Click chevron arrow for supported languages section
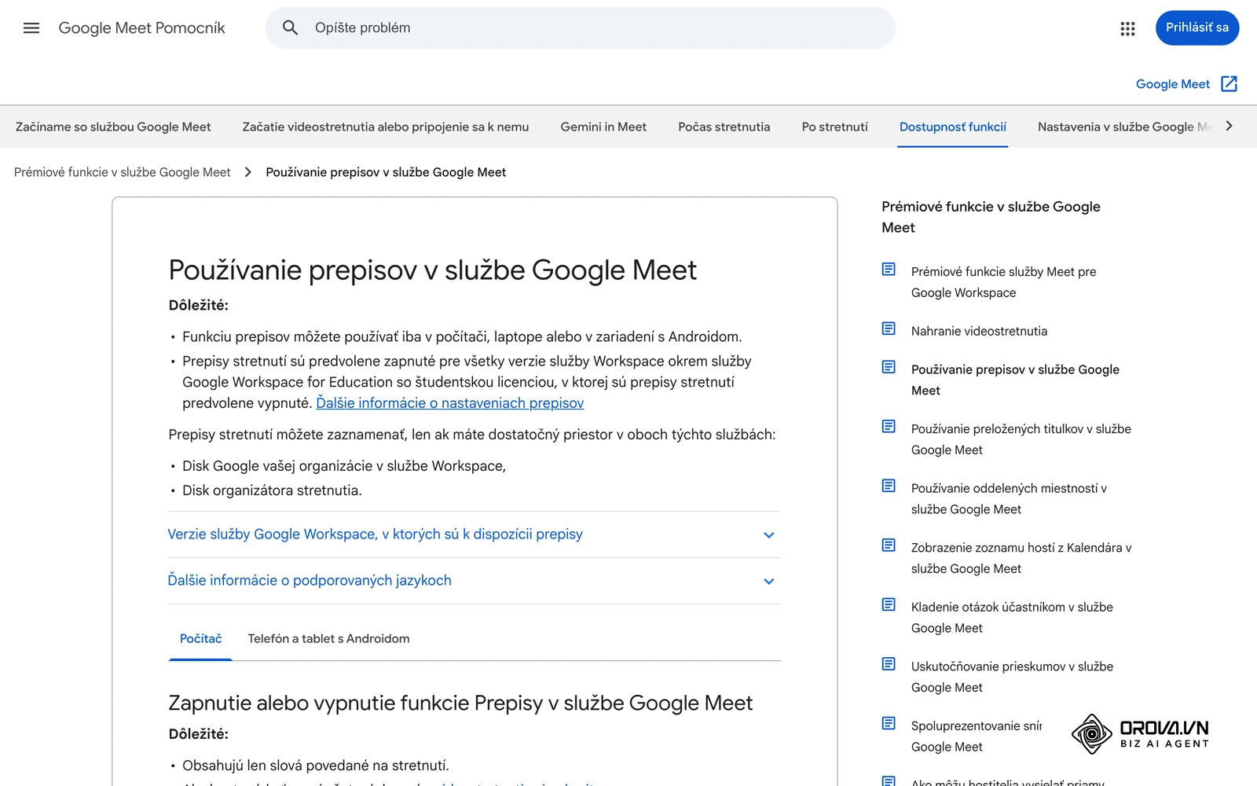Viewport: 1257px width, 786px height. click(x=769, y=582)
